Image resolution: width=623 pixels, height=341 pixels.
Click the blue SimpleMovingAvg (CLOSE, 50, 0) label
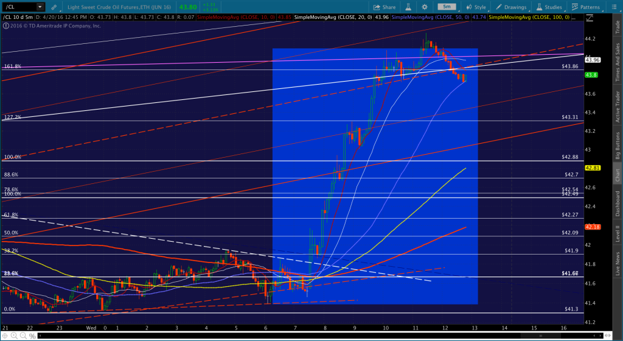[431, 18]
